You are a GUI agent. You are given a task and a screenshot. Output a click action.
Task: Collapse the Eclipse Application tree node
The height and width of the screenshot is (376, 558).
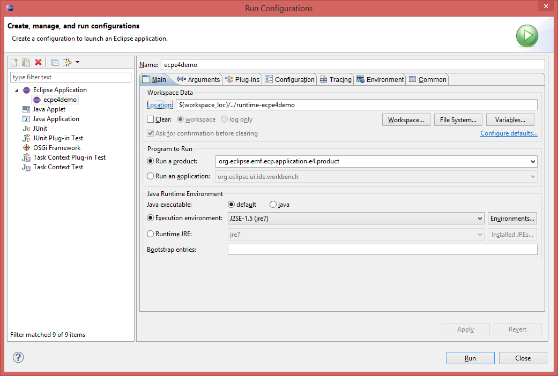(17, 91)
